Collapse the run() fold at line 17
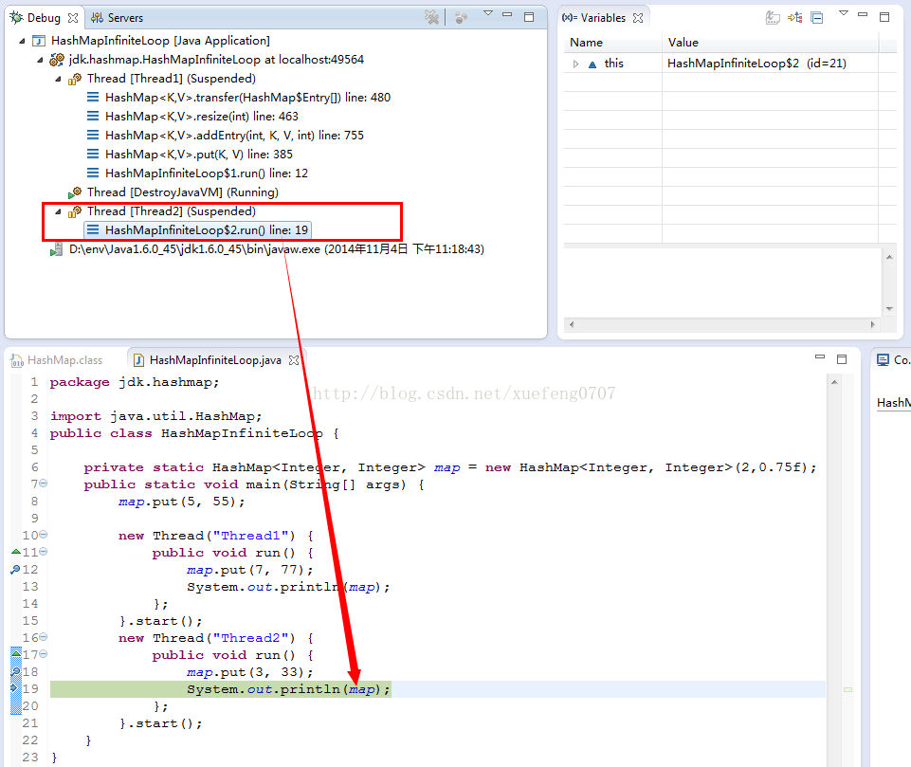Screen dimensions: 911x767 click(x=43, y=653)
